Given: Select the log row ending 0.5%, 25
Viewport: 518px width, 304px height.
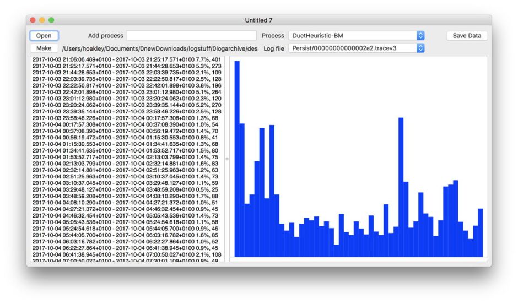Looking at the screenshot, I should 127,189.
